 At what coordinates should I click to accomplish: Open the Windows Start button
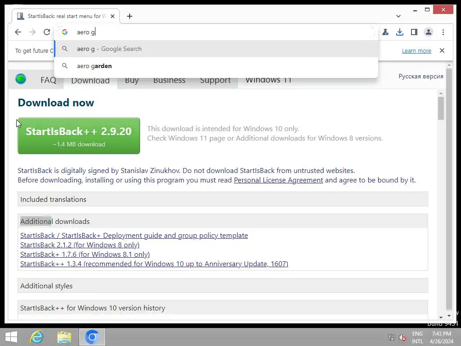(x=11, y=337)
